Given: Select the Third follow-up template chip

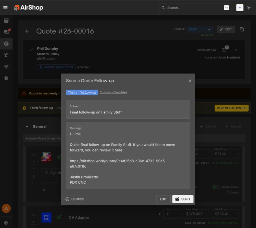Looking at the screenshot, I should (82, 92).
